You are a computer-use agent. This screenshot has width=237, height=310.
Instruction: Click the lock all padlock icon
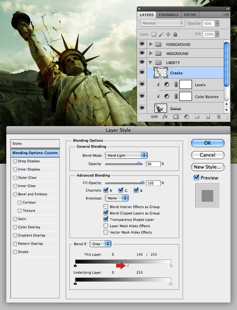point(175,34)
